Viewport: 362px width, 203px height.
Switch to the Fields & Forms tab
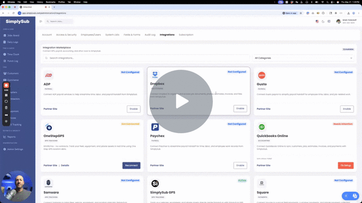click(x=132, y=35)
